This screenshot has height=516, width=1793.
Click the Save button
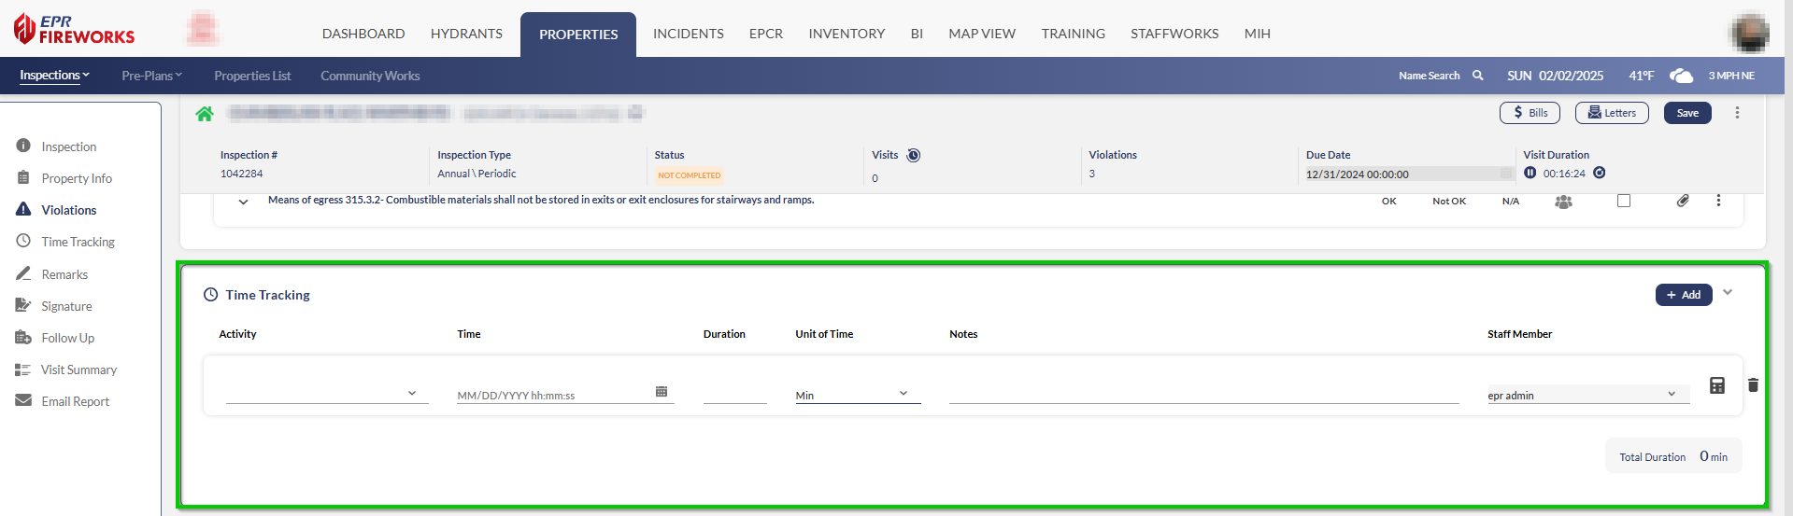(1686, 113)
